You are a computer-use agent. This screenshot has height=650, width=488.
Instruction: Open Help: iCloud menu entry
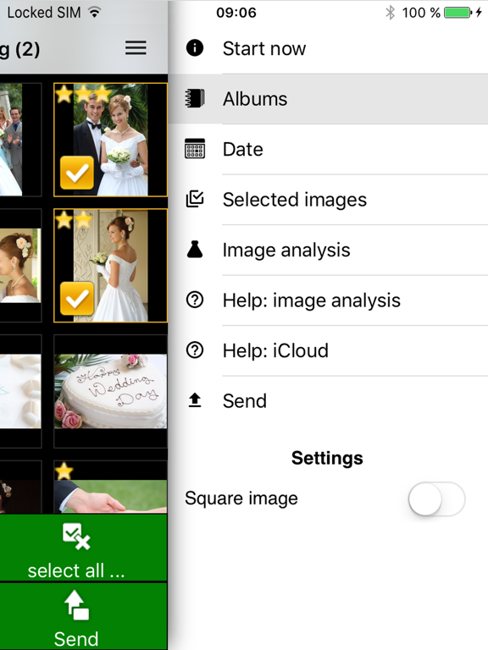coord(328,350)
